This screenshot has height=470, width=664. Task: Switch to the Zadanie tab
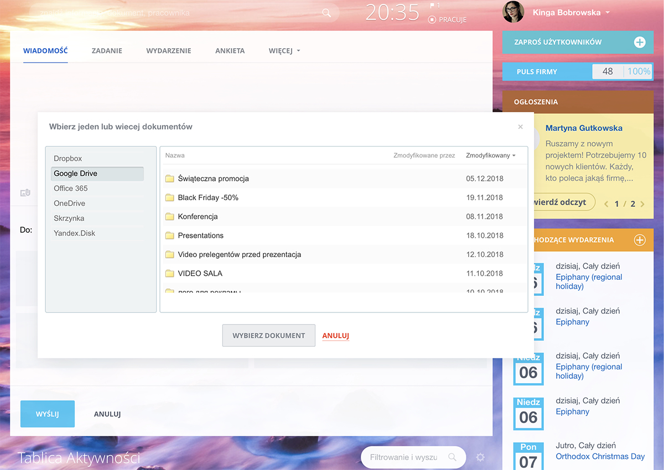107,51
